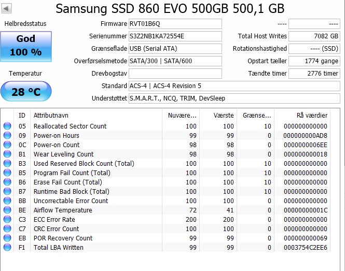345x271 pixels.
Task: Select the ECC Error Rate attribute name
Action: pyautogui.click(x=54, y=220)
